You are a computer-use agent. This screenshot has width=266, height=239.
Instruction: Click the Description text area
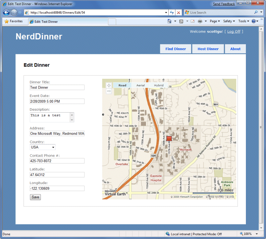pyautogui.click(x=50, y=117)
